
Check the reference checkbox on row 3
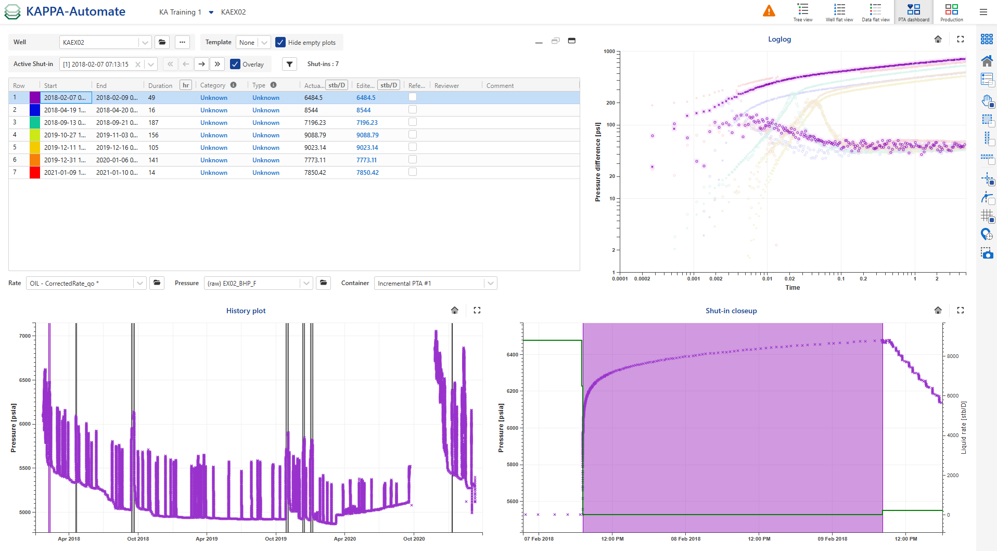(x=413, y=122)
